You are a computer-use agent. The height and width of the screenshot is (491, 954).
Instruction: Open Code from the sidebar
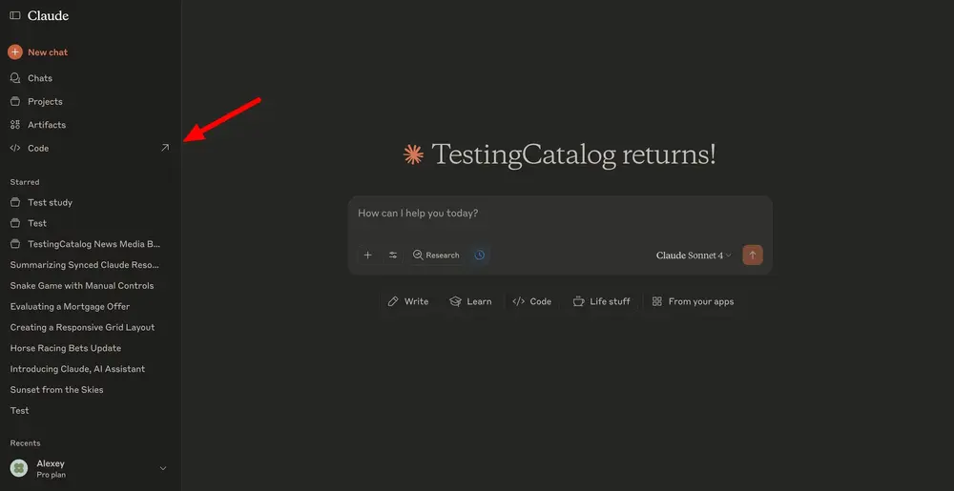click(x=38, y=148)
